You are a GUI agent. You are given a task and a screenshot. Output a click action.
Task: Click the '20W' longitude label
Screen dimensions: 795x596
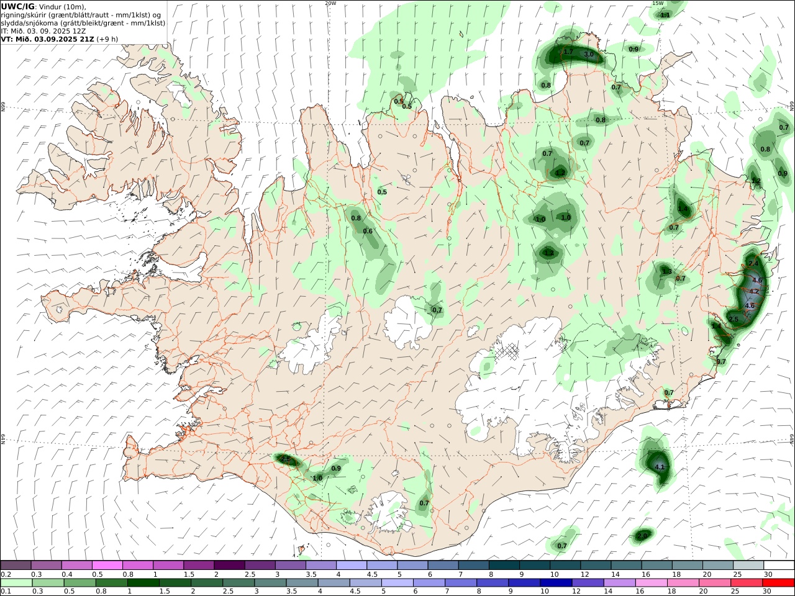[330, 3]
